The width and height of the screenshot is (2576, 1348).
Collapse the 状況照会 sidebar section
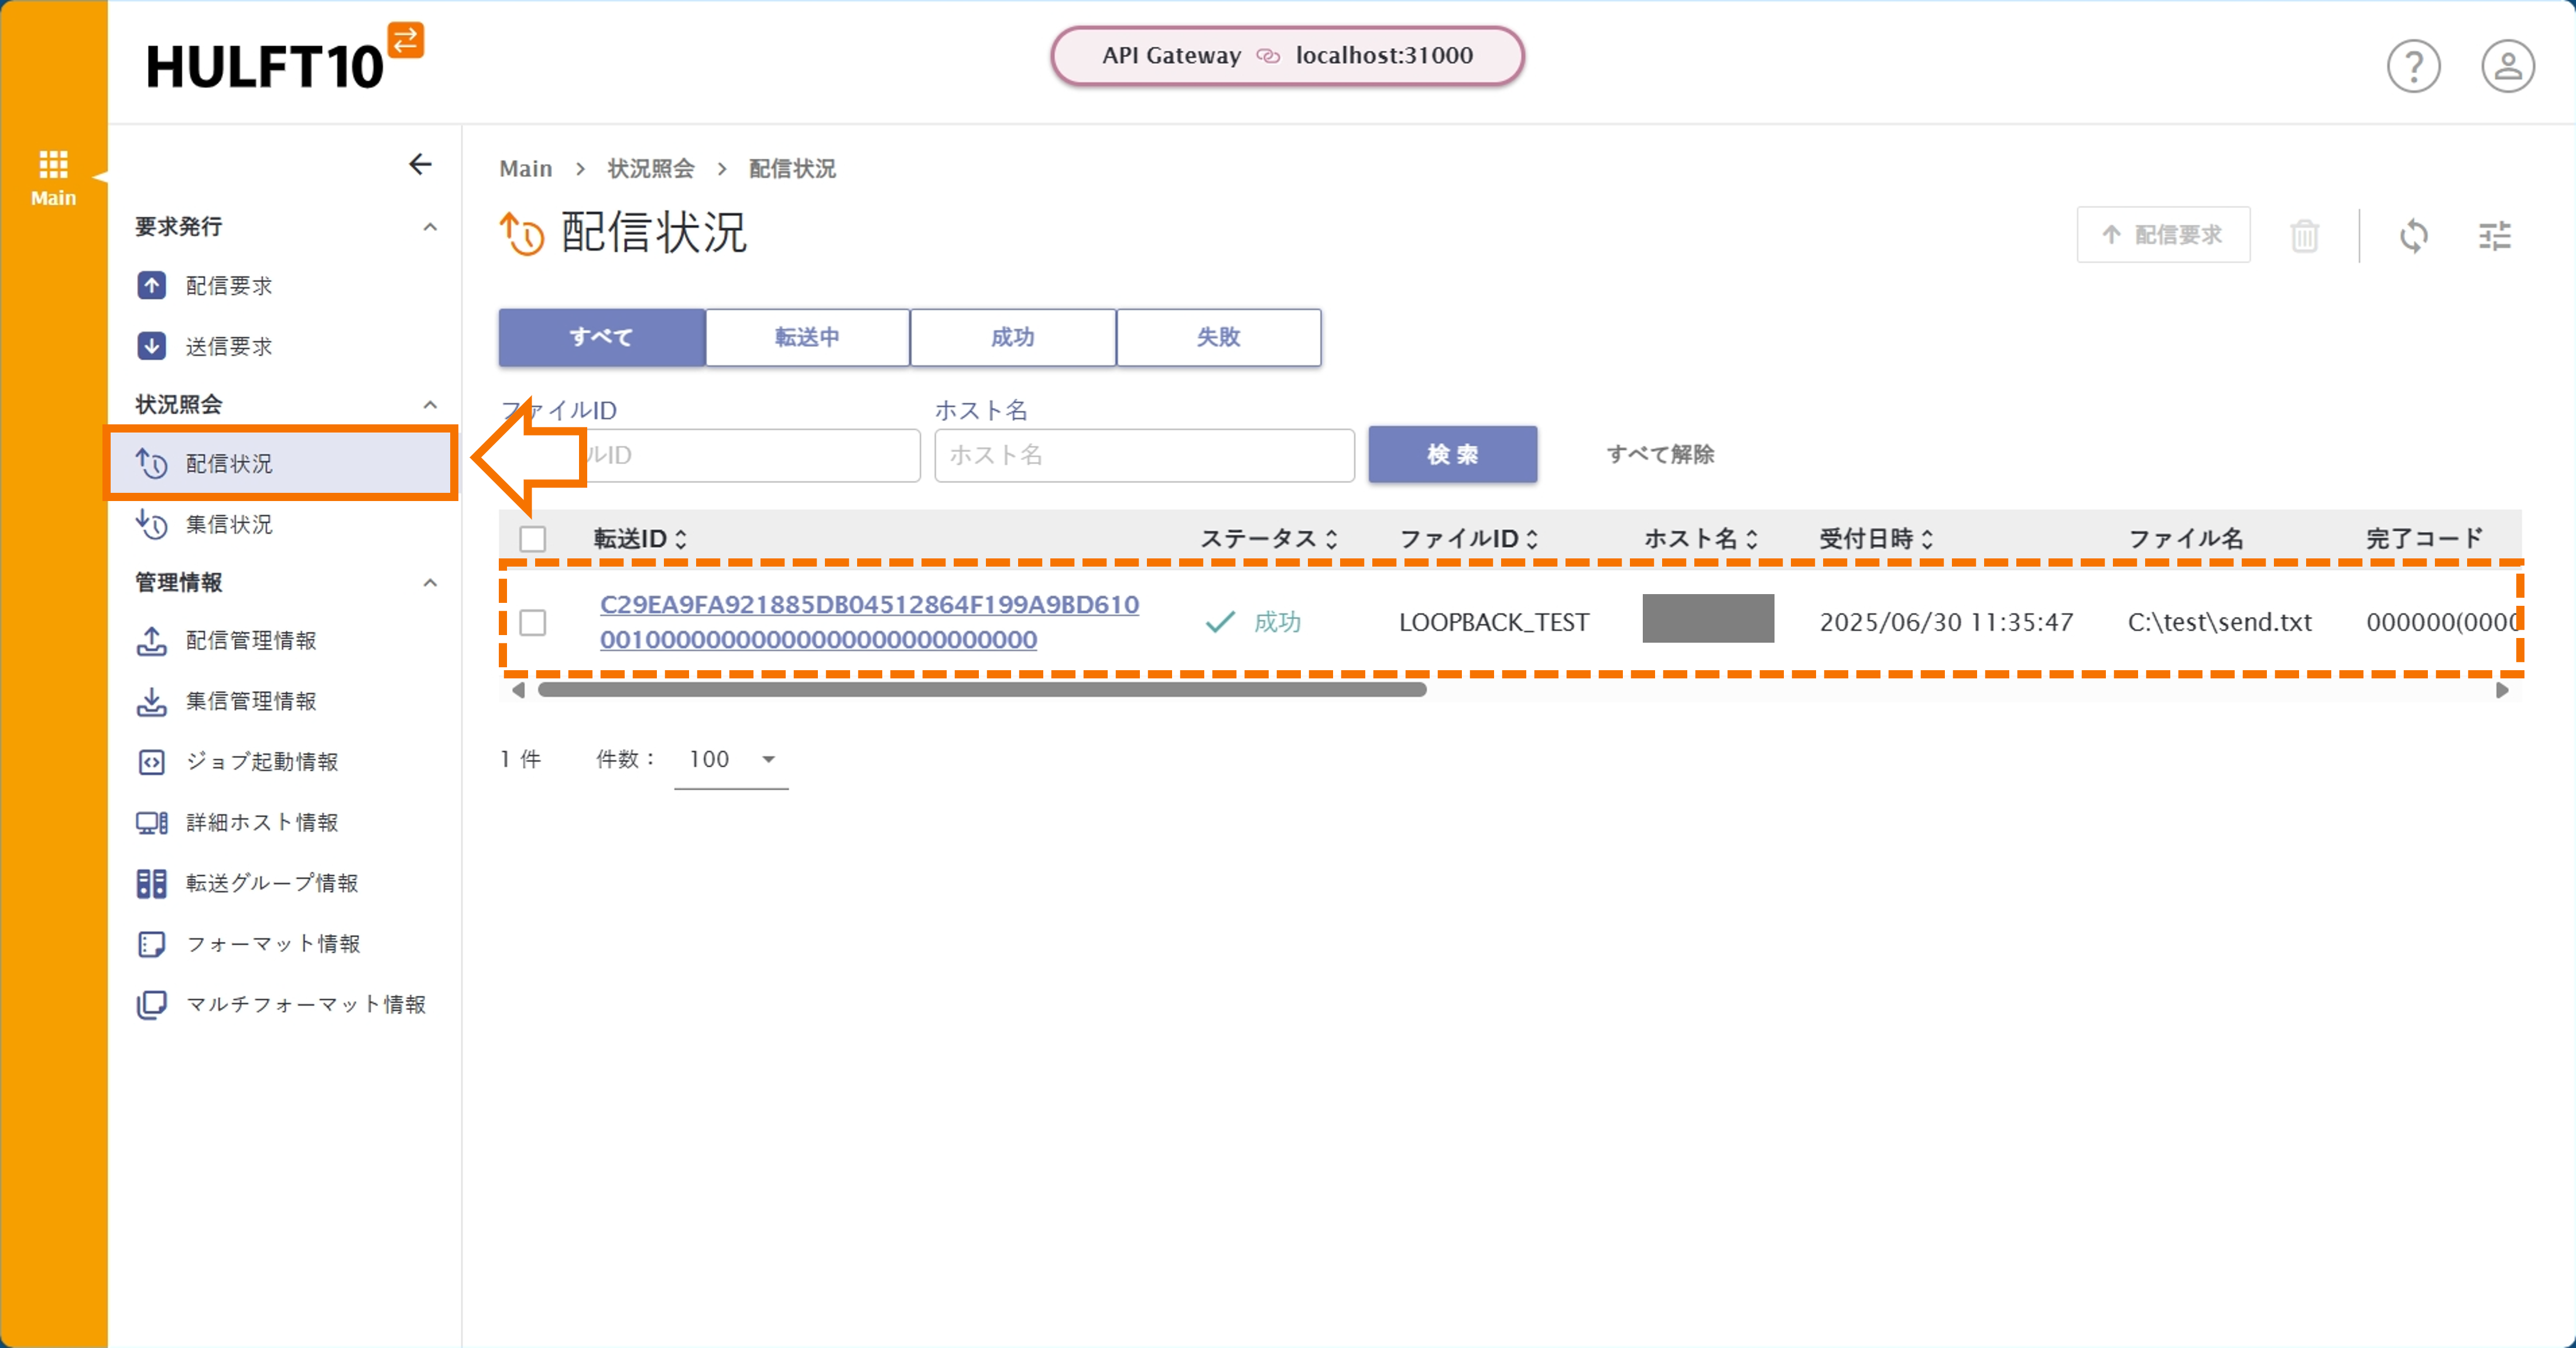(429, 404)
